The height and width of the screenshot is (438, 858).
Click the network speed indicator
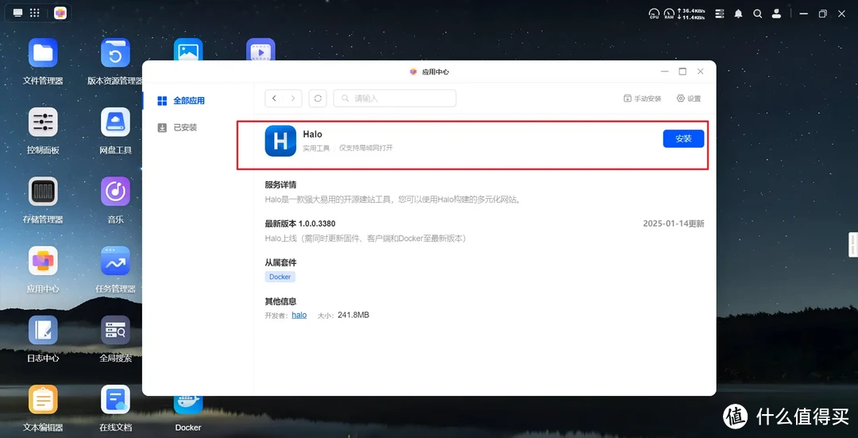coord(692,14)
